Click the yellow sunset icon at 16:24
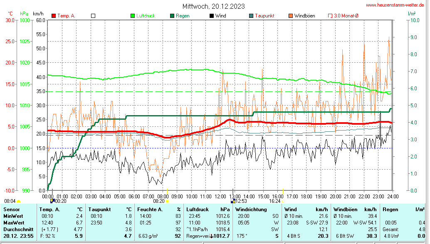Image resolution: width=430 pixels, height=244 pixels. click(x=283, y=201)
